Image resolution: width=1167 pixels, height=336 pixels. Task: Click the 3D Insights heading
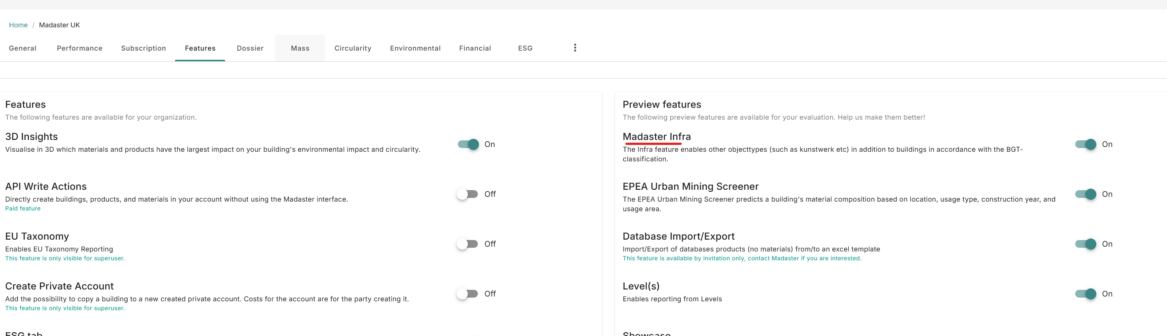pyautogui.click(x=31, y=137)
